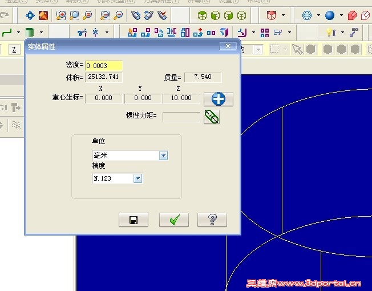
Task: Click the 质量 mass value field
Action: [203, 77]
